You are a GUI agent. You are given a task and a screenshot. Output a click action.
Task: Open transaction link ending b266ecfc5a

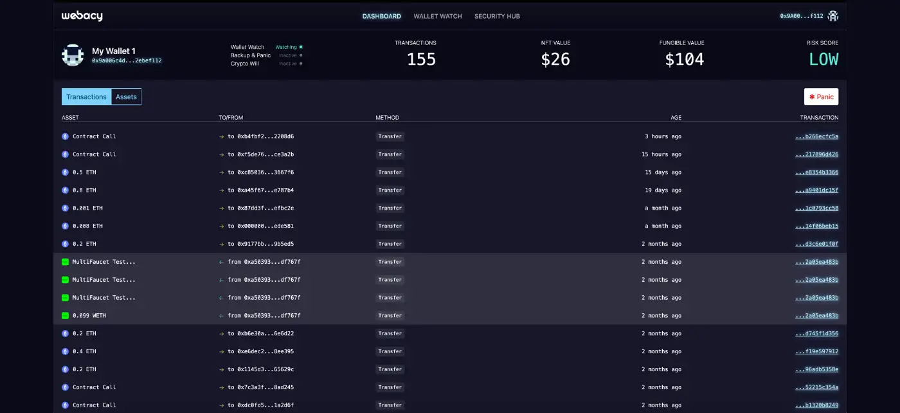(x=816, y=136)
